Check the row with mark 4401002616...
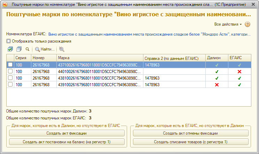 tap(10, 71)
